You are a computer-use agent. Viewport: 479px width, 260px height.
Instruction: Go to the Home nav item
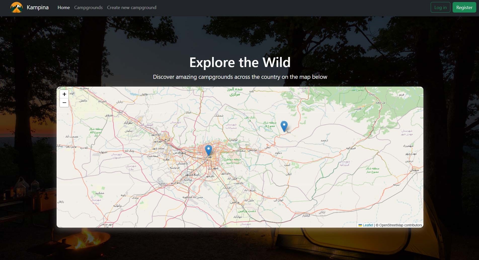[x=64, y=8]
